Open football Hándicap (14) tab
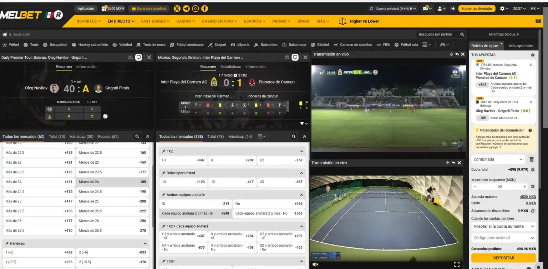 click(x=240, y=136)
